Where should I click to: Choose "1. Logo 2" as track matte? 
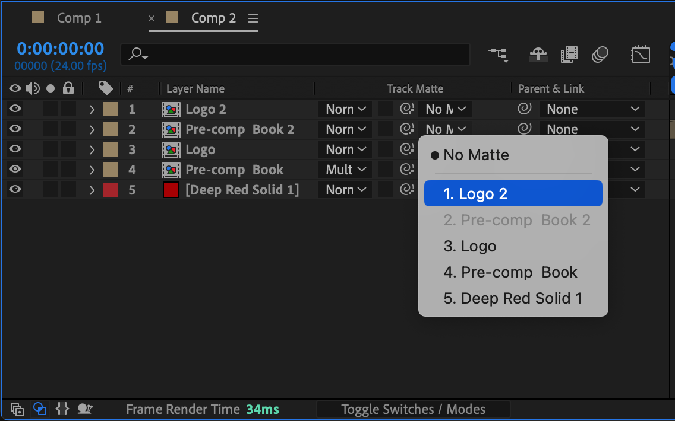[513, 194]
